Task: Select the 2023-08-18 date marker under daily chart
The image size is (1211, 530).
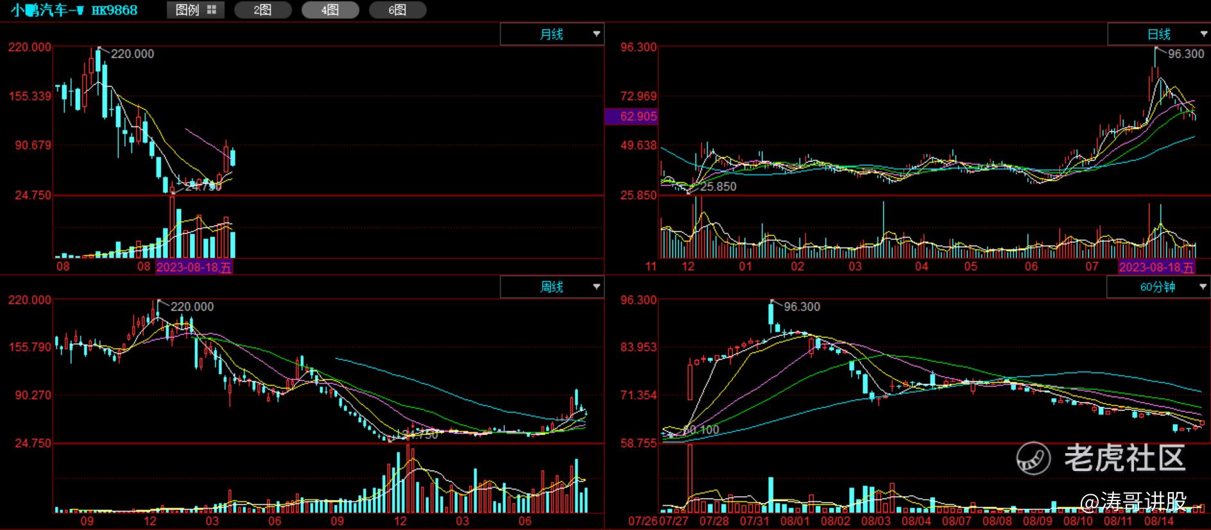Action: [1156, 267]
